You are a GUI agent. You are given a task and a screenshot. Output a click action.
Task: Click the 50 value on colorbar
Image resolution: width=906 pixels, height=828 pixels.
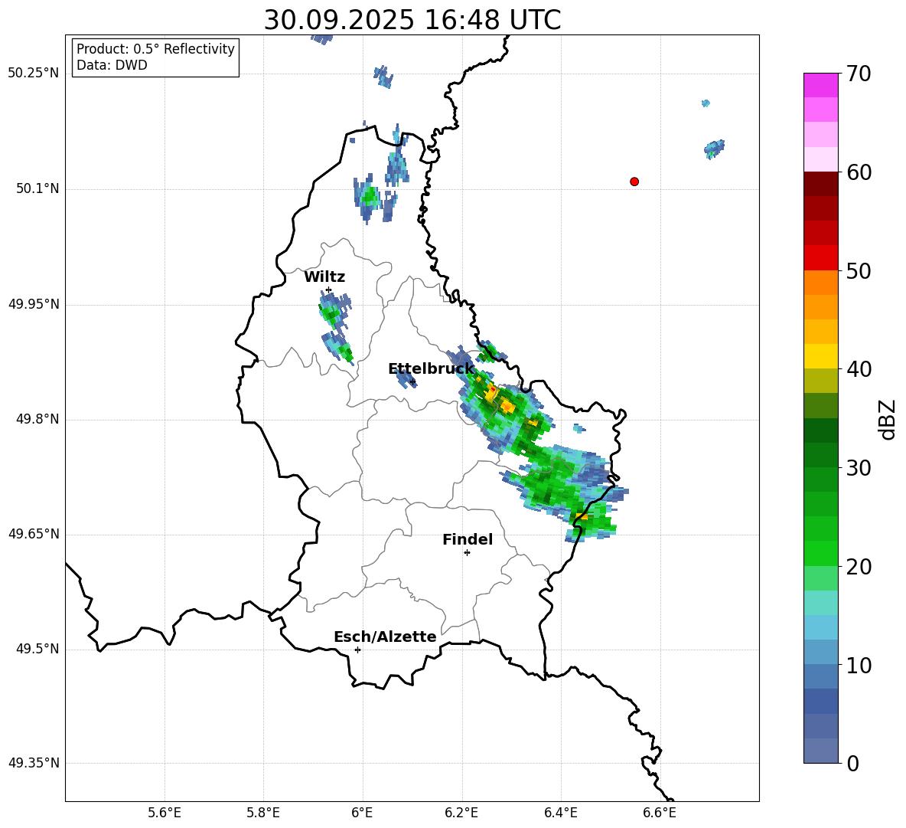coord(859,270)
